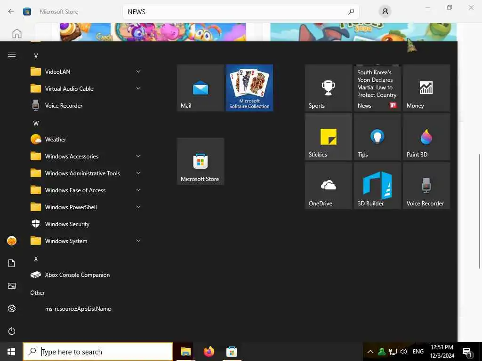This screenshot has height=361, width=482.
Task: Go to Microsoft Store Home
Action: 17,33
